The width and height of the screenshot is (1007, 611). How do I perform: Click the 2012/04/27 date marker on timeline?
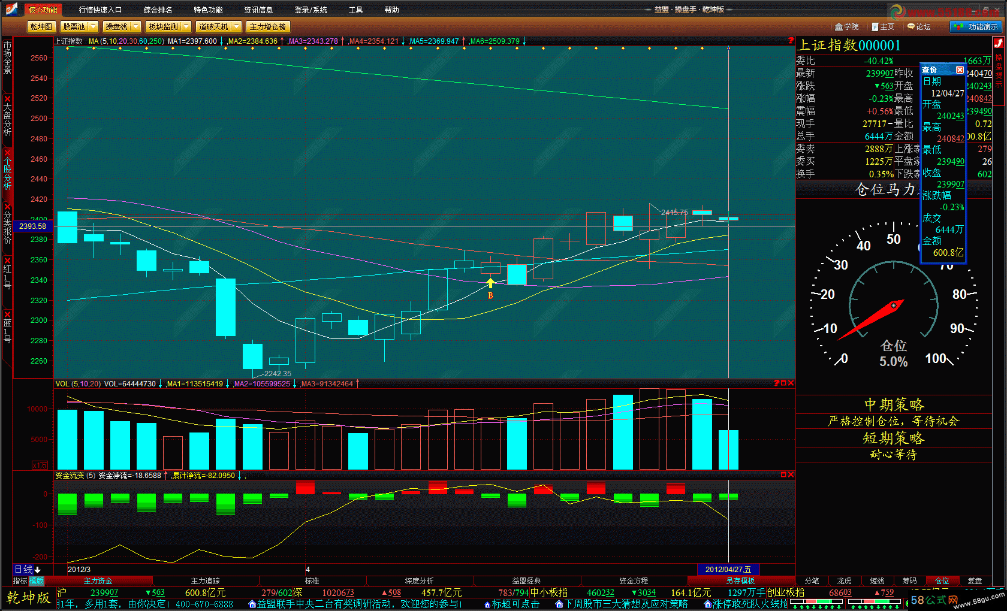coord(728,569)
